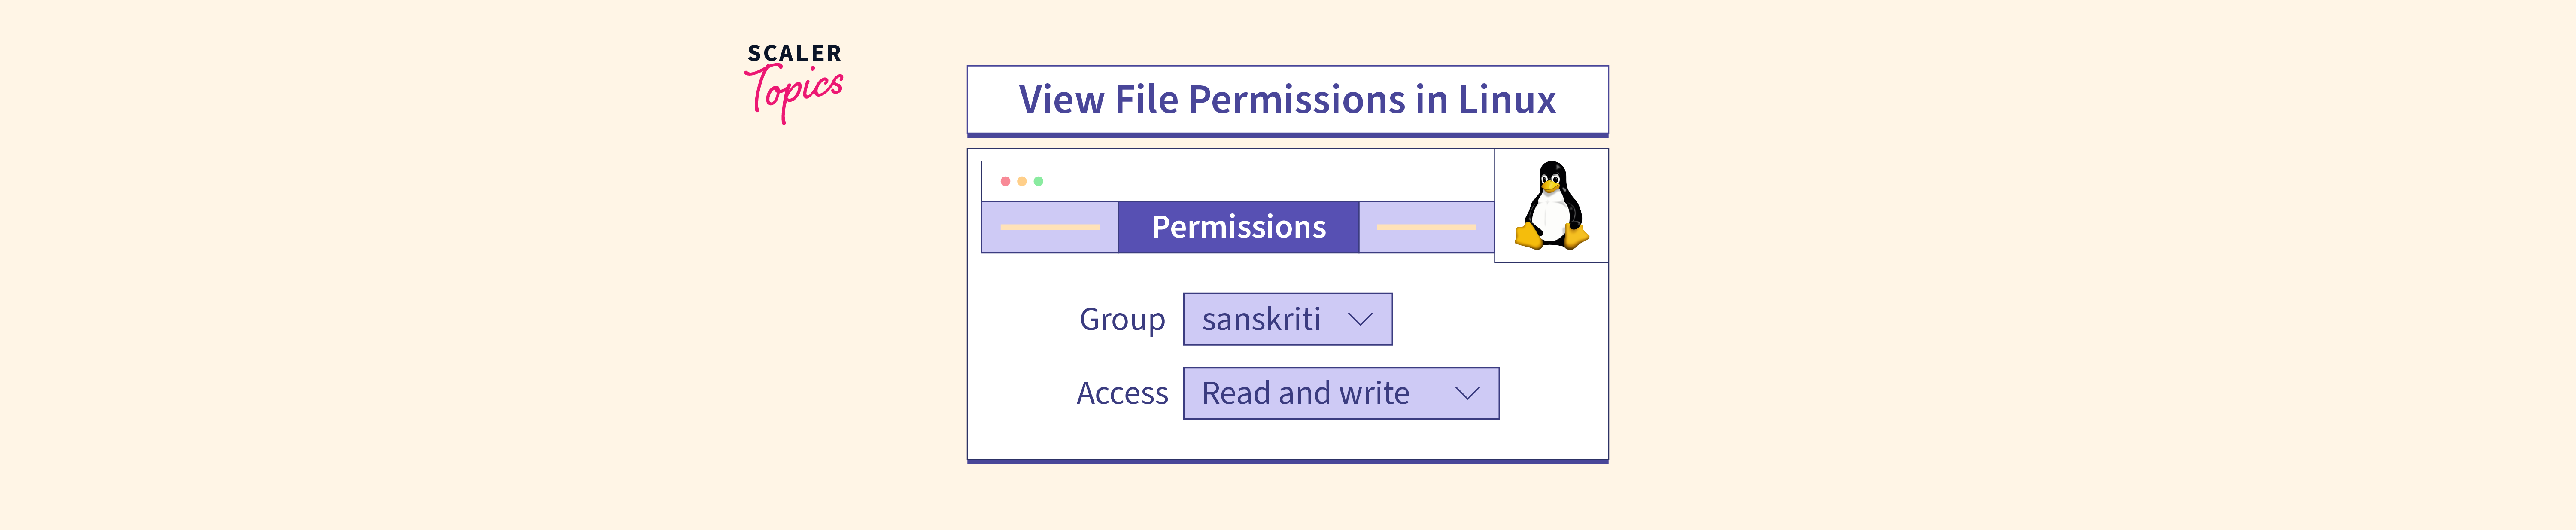Select the blank tab right of Permissions
This screenshot has width=2576, height=530.
(1426, 227)
